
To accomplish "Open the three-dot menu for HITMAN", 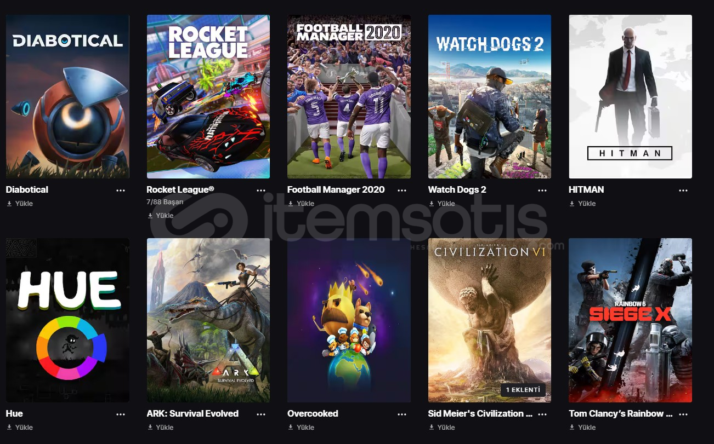I will pos(683,191).
